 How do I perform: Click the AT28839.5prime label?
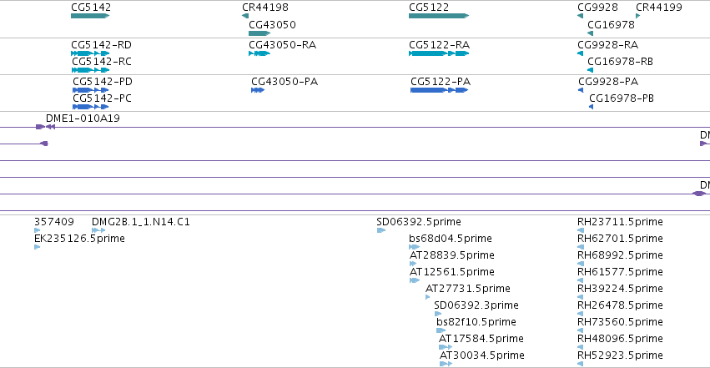452,255
